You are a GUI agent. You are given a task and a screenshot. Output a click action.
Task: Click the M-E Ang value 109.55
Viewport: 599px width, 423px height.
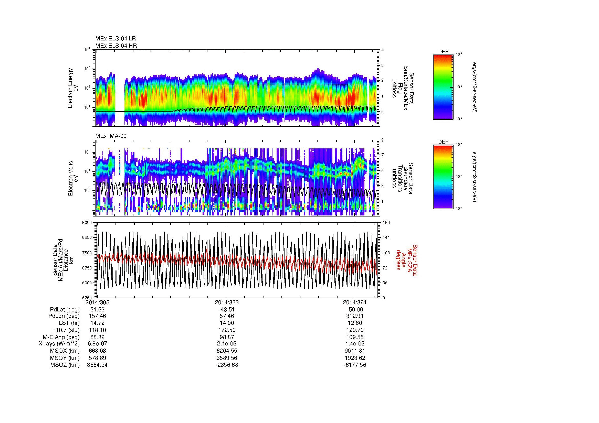[355, 337]
